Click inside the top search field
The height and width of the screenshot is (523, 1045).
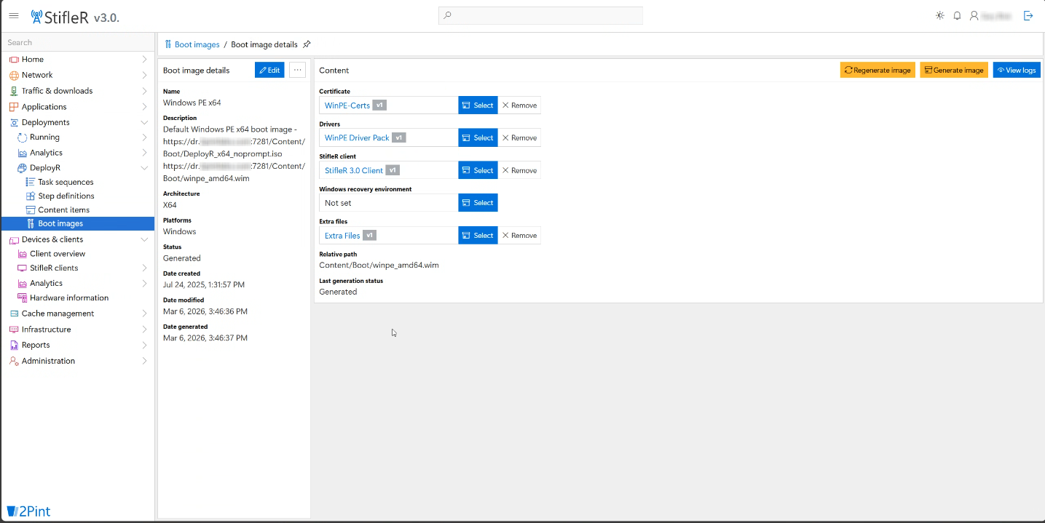point(540,15)
